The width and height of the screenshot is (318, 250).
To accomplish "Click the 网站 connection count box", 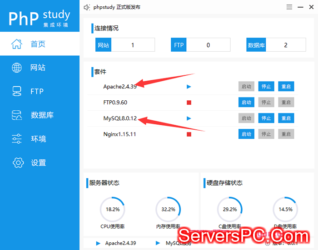I will click(x=133, y=45).
